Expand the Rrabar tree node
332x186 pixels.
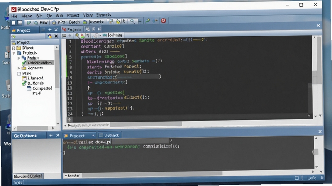click(x=19, y=58)
